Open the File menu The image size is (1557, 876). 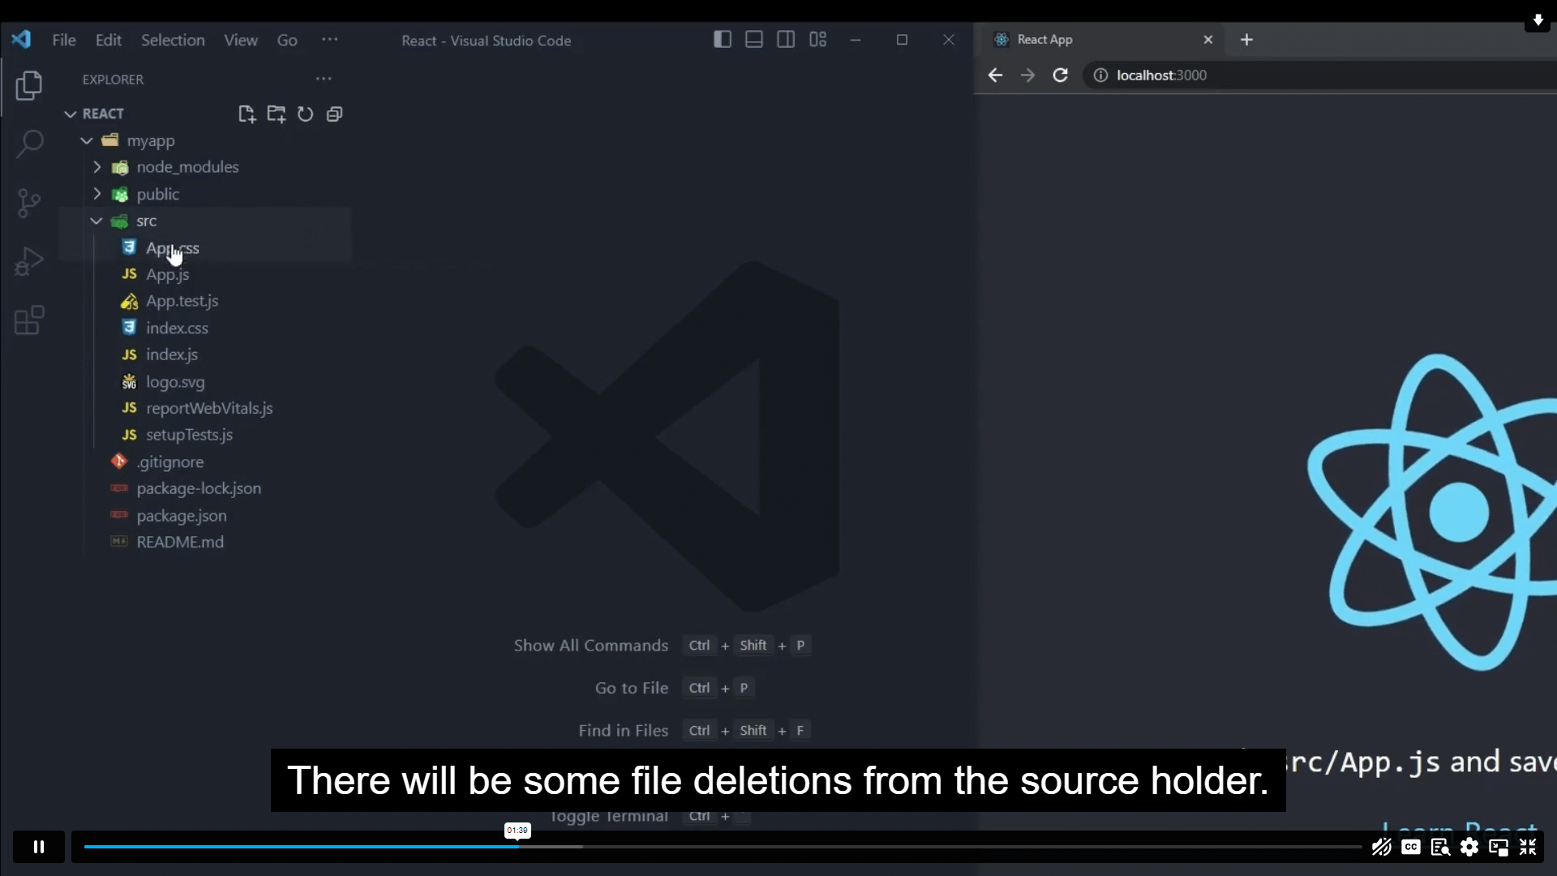click(x=64, y=40)
